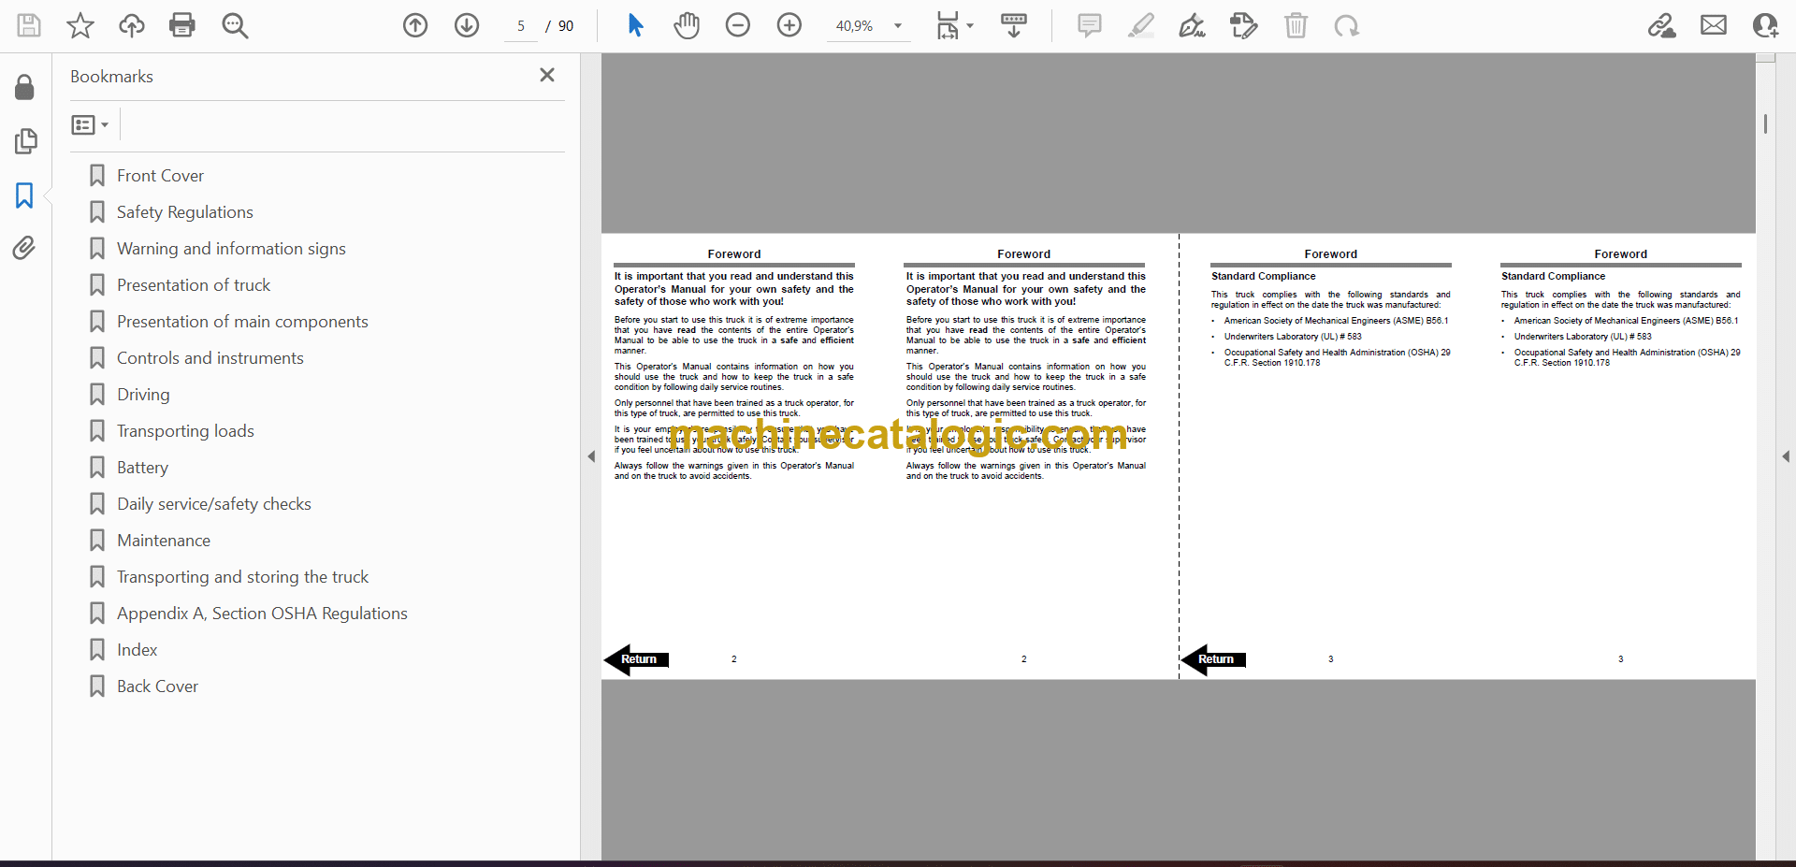Open Presentation of main components bookmark

point(242,322)
